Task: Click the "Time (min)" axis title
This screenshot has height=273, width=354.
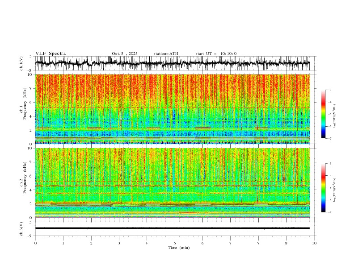Action: (179, 248)
